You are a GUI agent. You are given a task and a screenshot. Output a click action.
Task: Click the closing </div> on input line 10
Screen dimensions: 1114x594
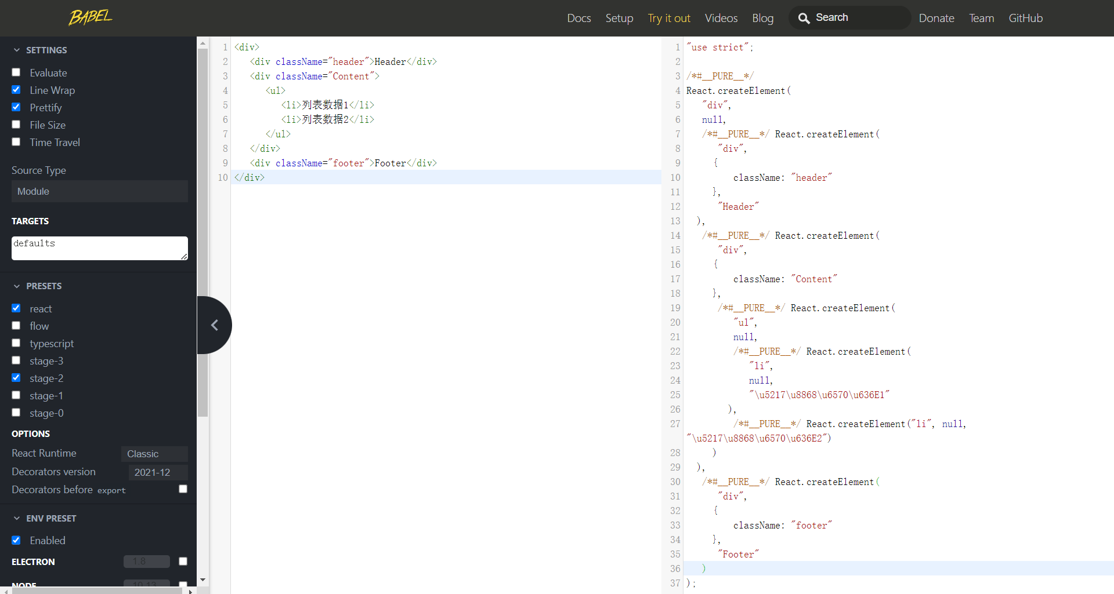(249, 177)
